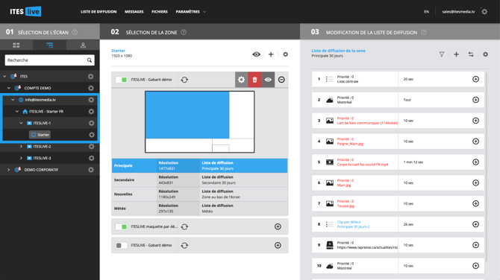
Task: Select the Météo zone row
Action: (x=199, y=209)
